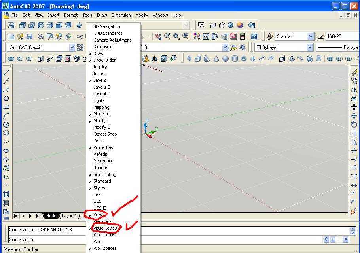
Task: Jump to the first layout tab arrow
Action: click(16, 216)
